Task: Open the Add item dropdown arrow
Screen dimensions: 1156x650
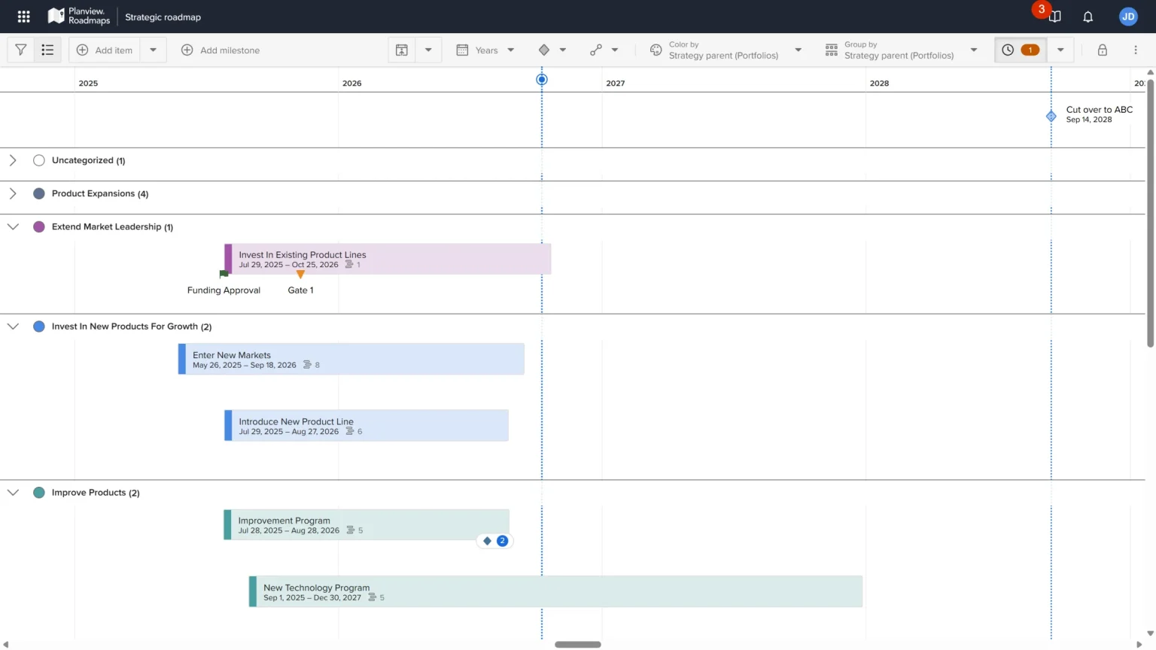Action: 153,50
